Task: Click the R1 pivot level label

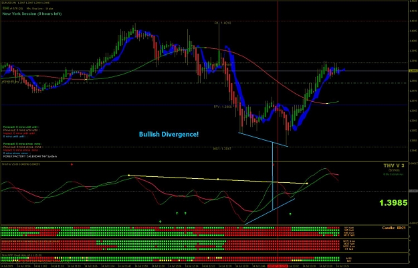Action: point(223,23)
